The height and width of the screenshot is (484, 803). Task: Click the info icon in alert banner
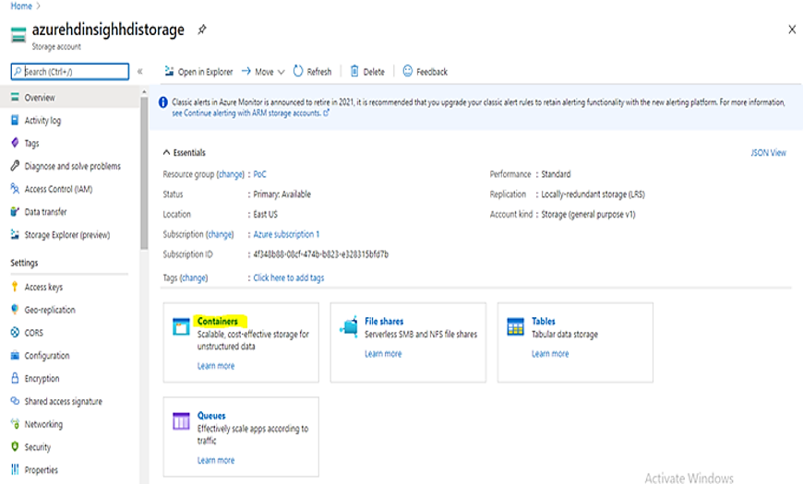click(162, 102)
